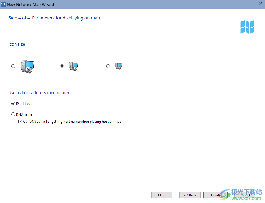This screenshot has width=265, height=203.
Task: Click the wizard app icon in title bar
Action: [3, 4]
